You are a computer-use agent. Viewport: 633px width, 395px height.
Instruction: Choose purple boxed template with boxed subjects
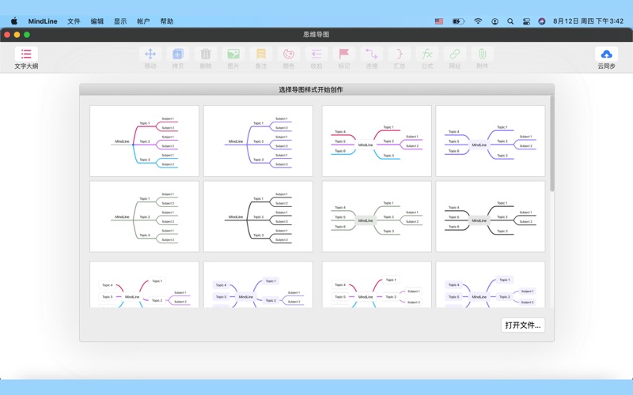[491, 284]
